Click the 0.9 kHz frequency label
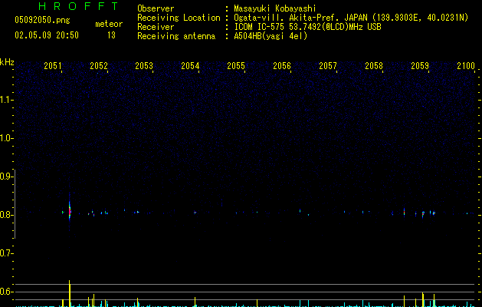482x307 pixels. point(6,177)
